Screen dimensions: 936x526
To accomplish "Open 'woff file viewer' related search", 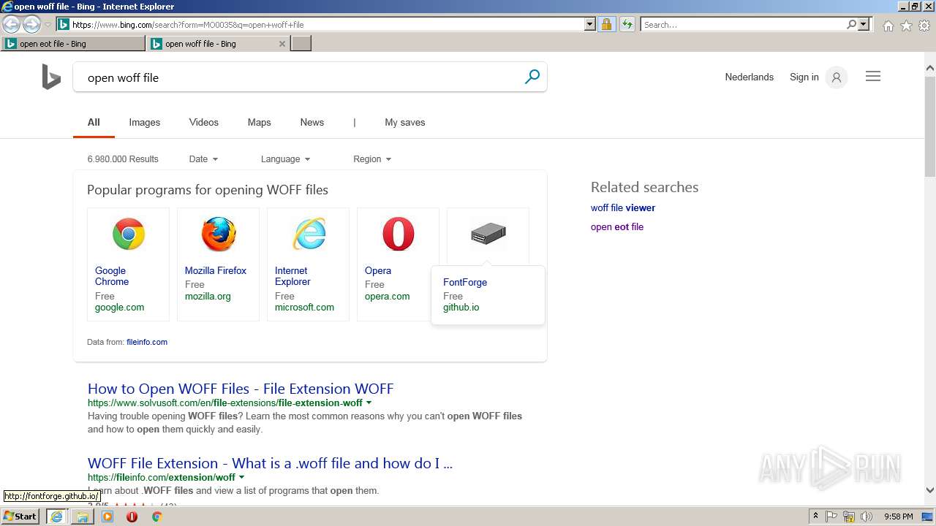I will 622,207.
